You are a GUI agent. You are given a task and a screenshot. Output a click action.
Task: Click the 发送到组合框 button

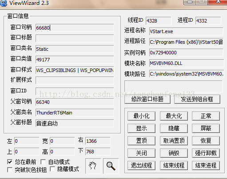tap(197, 99)
